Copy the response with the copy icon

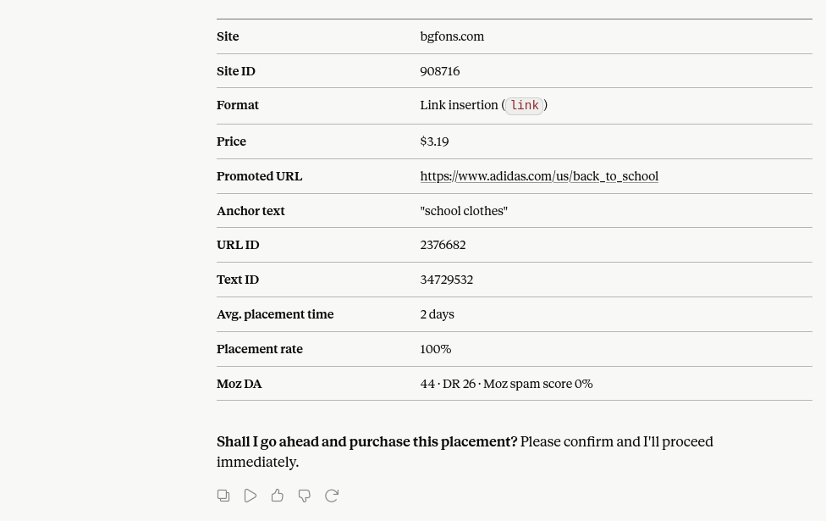(x=223, y=496)
